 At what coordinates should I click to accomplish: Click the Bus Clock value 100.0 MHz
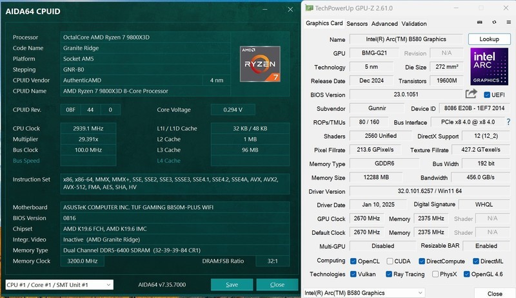pyautogui.click(x=88, y=150)
